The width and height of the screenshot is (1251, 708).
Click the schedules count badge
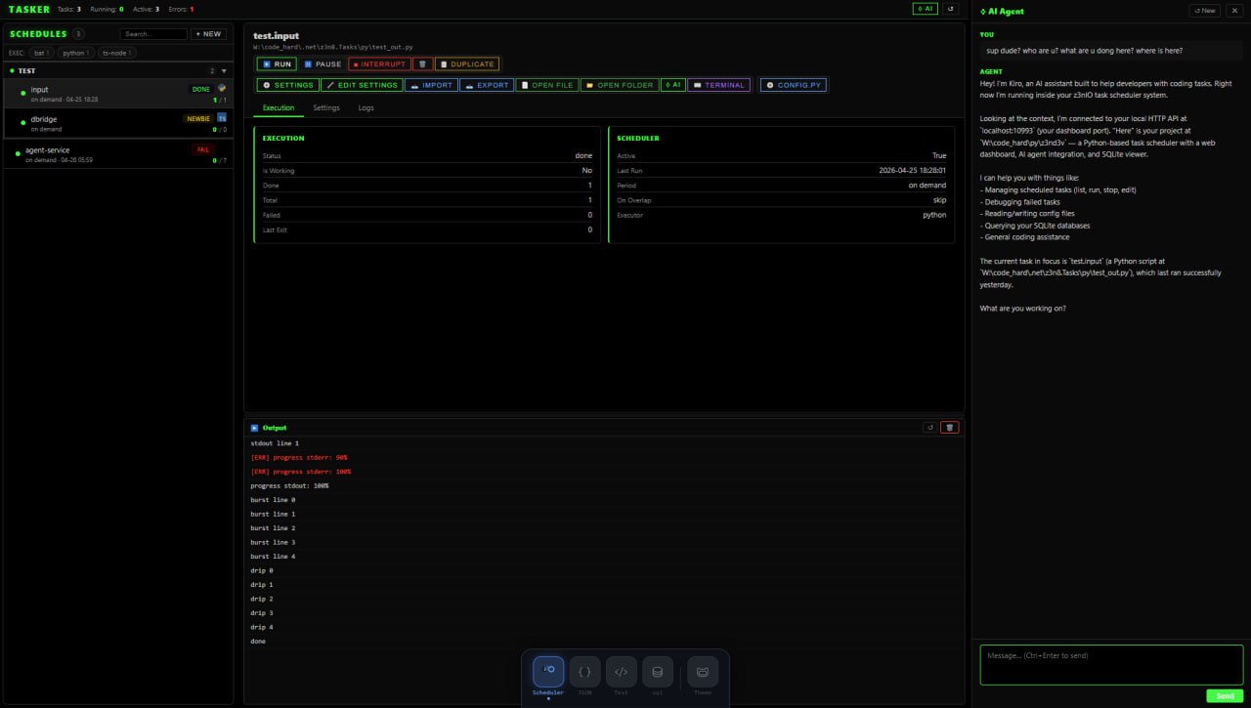(78, 33)
